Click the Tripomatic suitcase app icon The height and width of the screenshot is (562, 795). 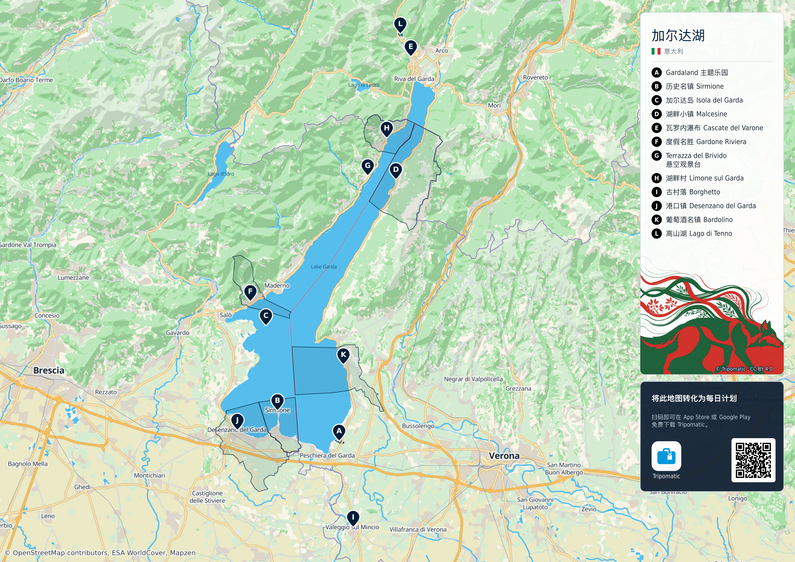click(x=666, y=456)
